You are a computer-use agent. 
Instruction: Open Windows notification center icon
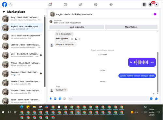(159, 112)
